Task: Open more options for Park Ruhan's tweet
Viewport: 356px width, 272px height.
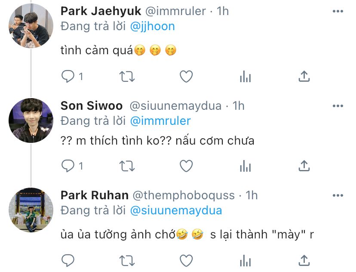Action: tap(338, 195)
